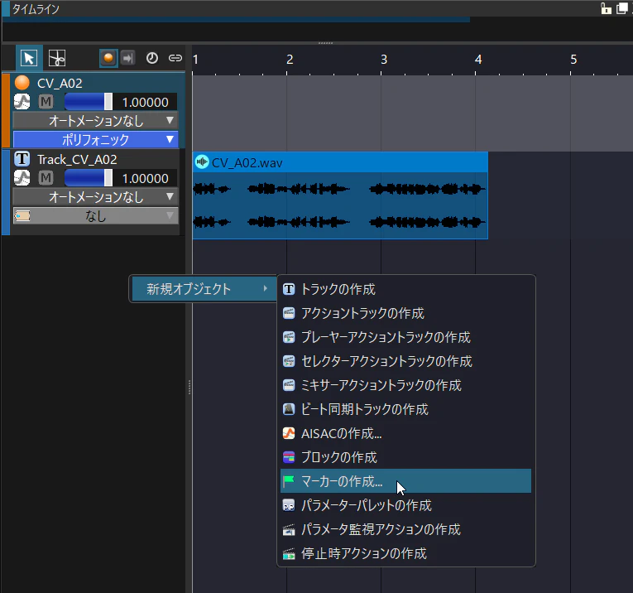This screenshot has width=633, height=593.
Task: Choose ビート同期トラックの作成
Action: (405, 409)
